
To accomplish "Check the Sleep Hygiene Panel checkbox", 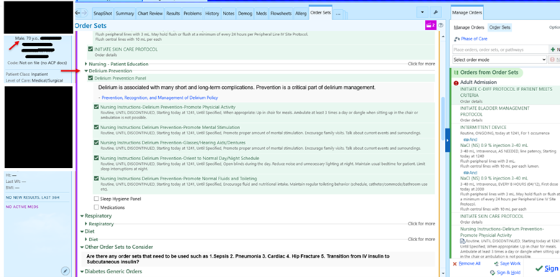I will point(96,199).
